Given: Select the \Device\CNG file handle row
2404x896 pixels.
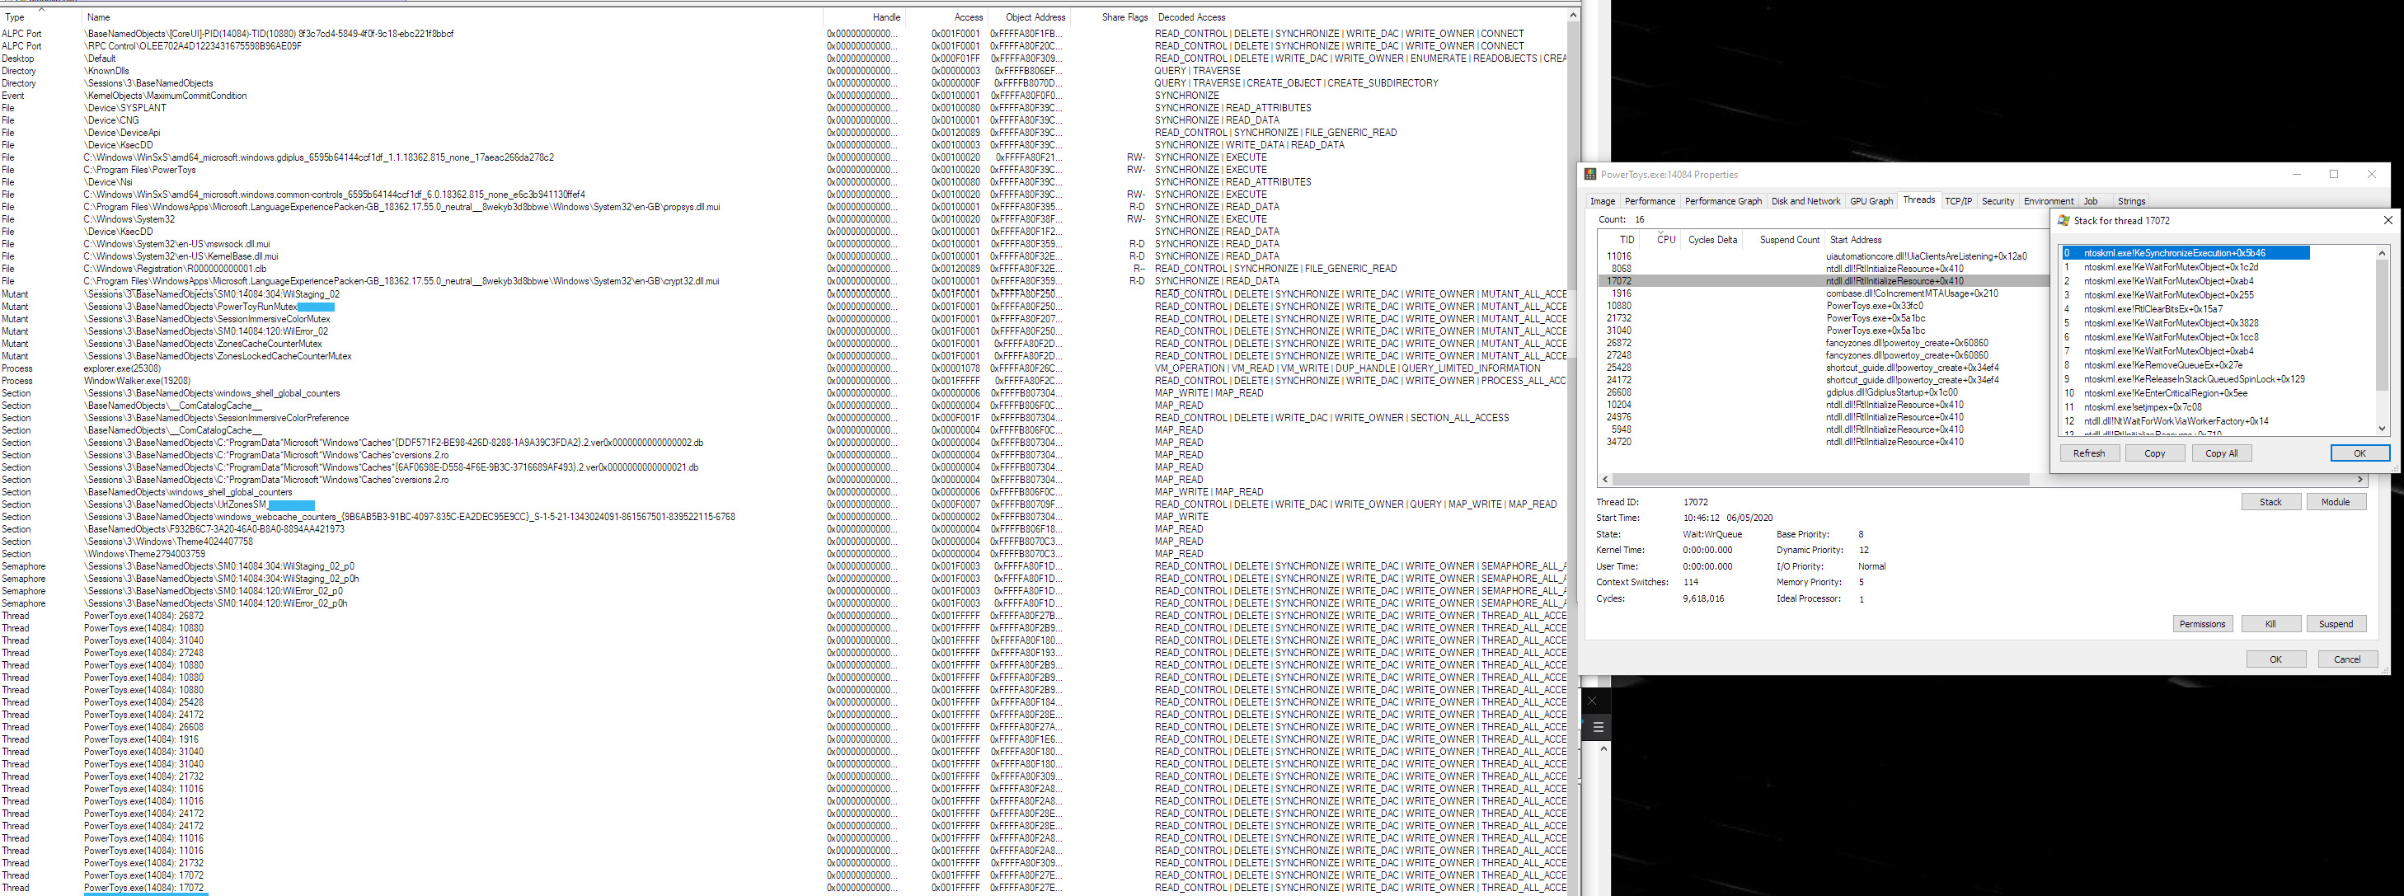Looking at the screenshot, I should coord(783,120).
